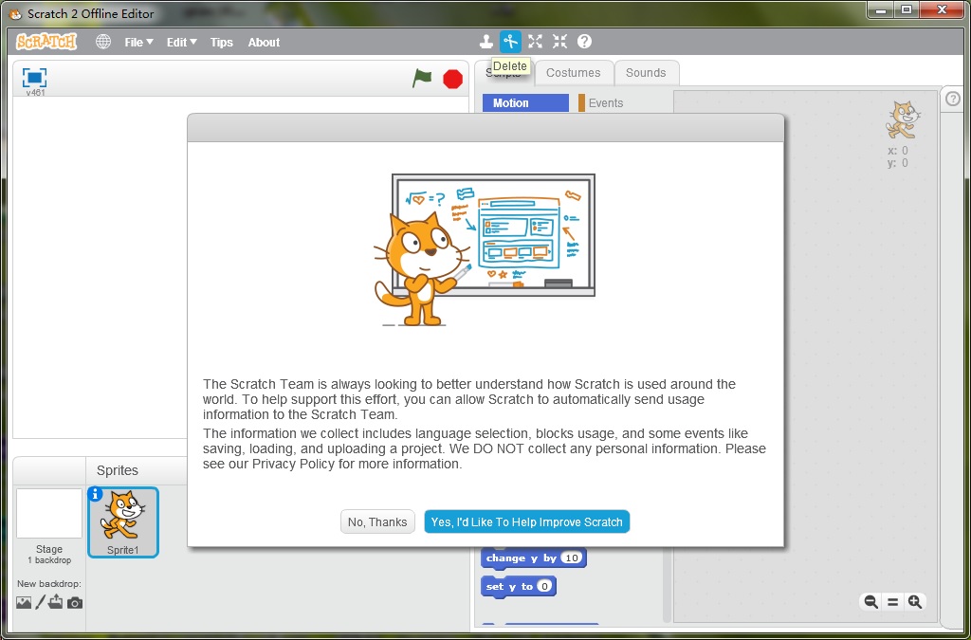Click the change y by block
Viewport: 971px width, 640px height.
click(533, 558)
